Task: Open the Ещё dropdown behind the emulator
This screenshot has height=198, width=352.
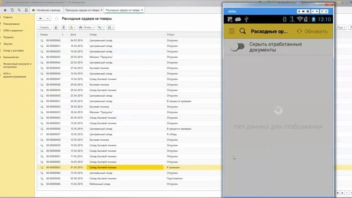Action: 341,28
